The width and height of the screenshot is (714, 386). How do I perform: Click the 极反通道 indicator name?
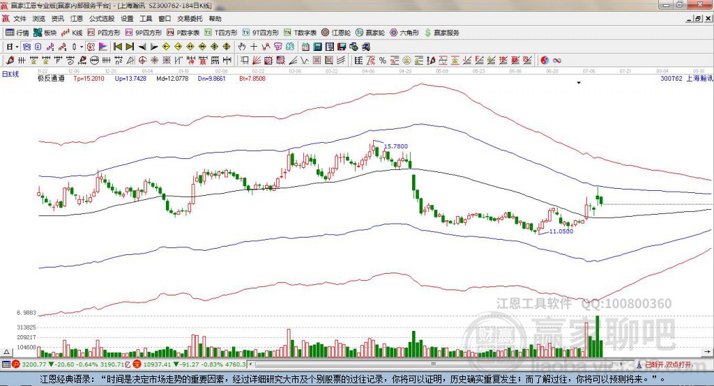(x=51, y=78)
